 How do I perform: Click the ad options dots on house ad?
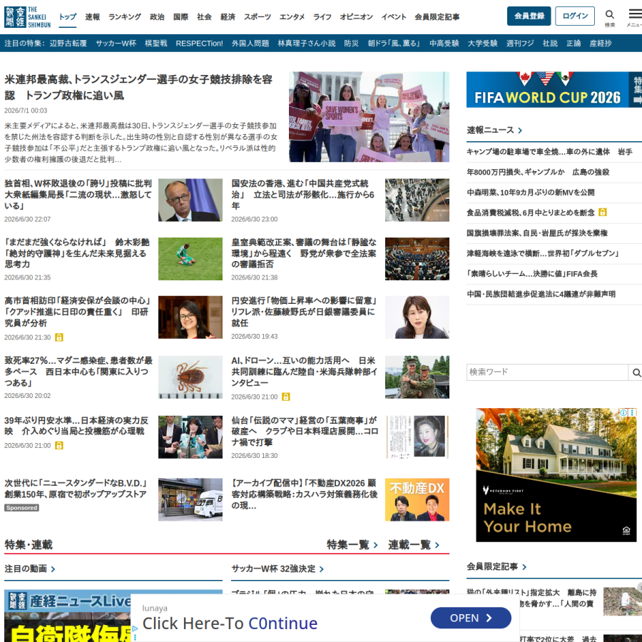tap(632, 412)
